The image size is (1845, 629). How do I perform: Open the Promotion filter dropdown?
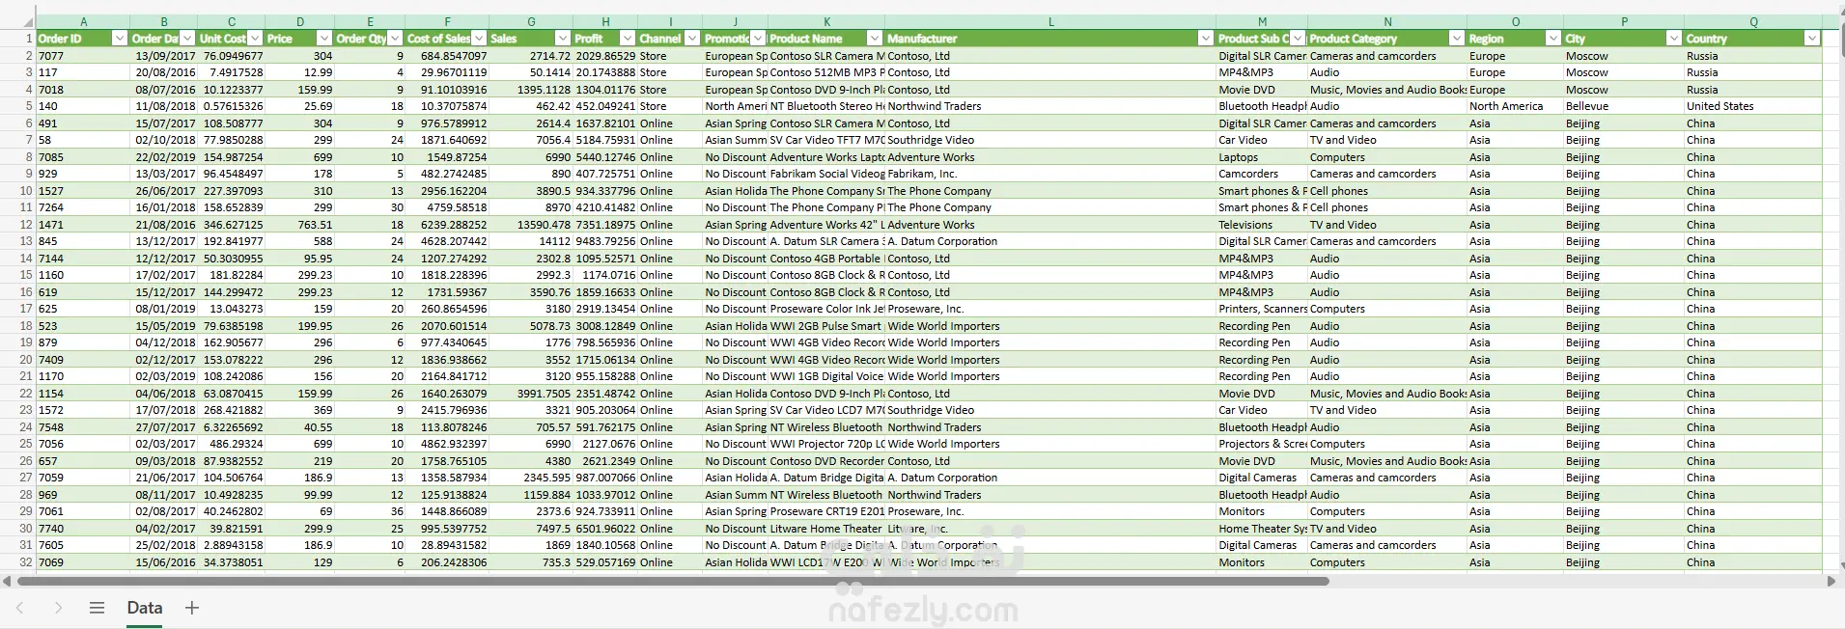pos(758,39)
